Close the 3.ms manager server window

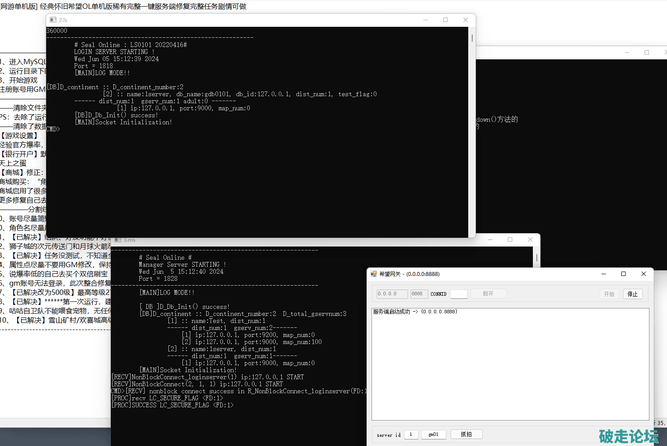[x=530, y=239]
